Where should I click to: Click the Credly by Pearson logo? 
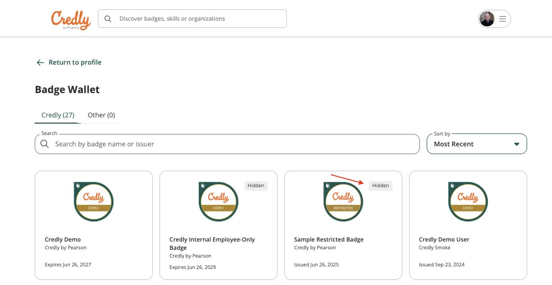[x=71, y=20]
